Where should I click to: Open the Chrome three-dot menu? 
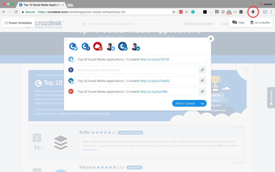[x=271, y=12]
